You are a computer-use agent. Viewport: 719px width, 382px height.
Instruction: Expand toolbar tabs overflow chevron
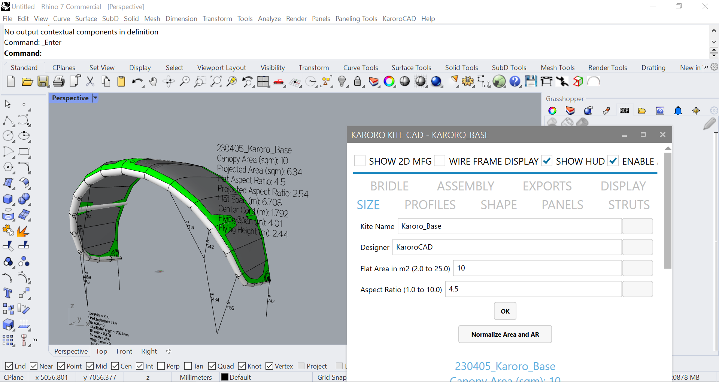pos(706,67)
